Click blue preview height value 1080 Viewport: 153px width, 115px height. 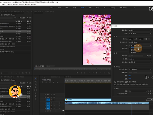click(130, 79)
